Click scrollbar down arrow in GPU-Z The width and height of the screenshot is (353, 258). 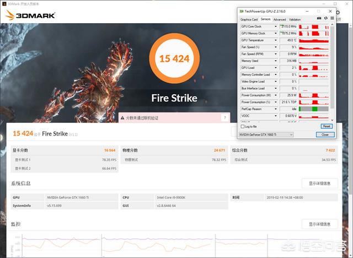[x=332, y=120]
